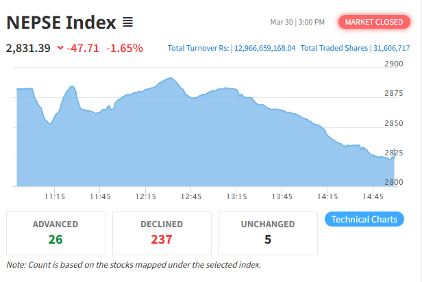Click the MARKET CLOSED badge
Viewport: 422px width, 282px height.
(x=373, y=22)
